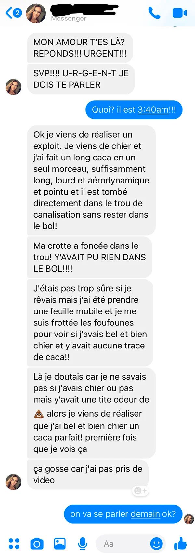The width and height of the screenshot is (195, 556).
Task: Tap the small seen-receipt avatar
Action: (189, 519)
